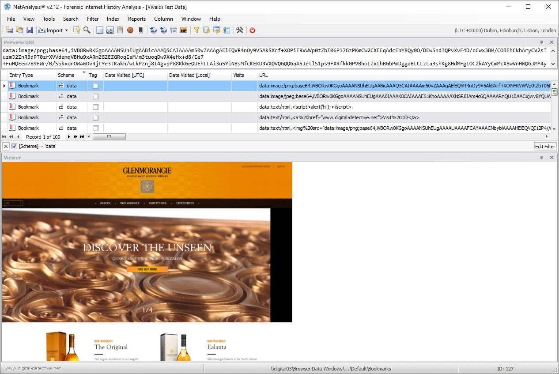Sort by the Visits column header

coord(244,75)
